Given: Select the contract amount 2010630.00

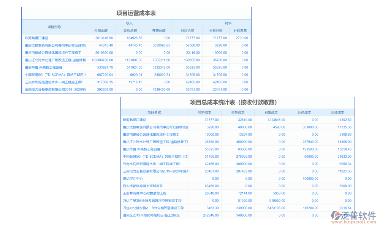Looking at the screenshot, I should click(104, 52).
